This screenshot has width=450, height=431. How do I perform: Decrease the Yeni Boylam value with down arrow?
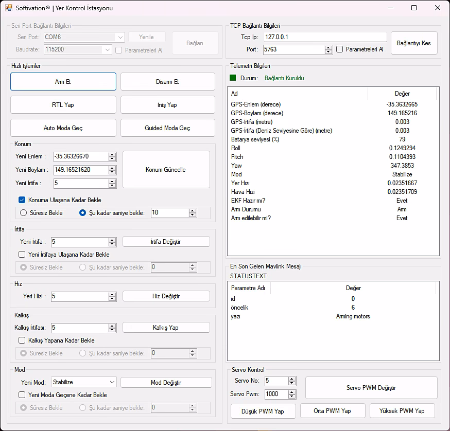coord(112,172)
